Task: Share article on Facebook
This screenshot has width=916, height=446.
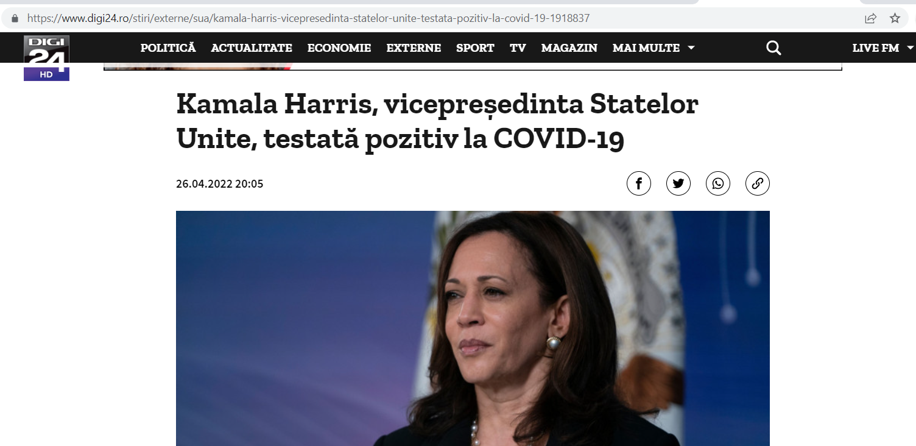Action: pyautogui.click(x=639, y=183)
